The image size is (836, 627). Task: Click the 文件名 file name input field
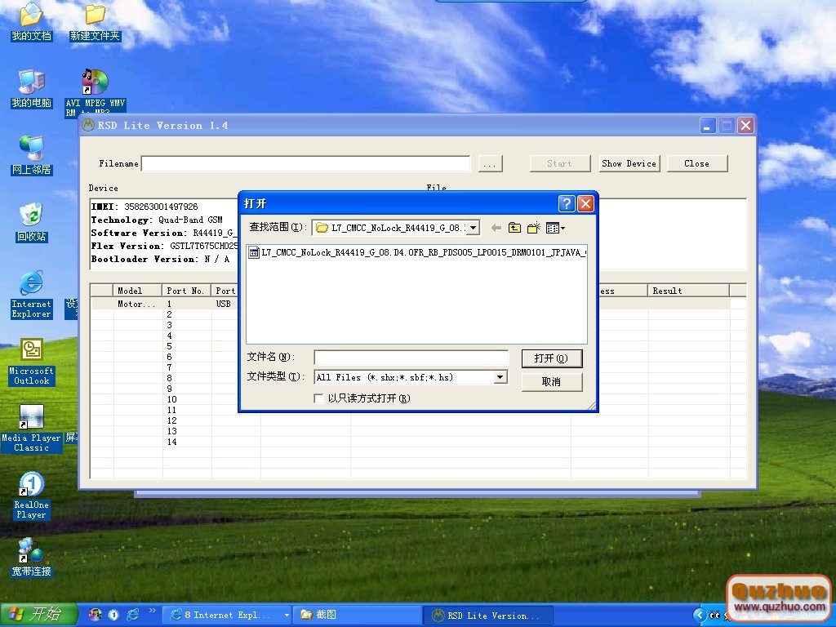(411, 358)
